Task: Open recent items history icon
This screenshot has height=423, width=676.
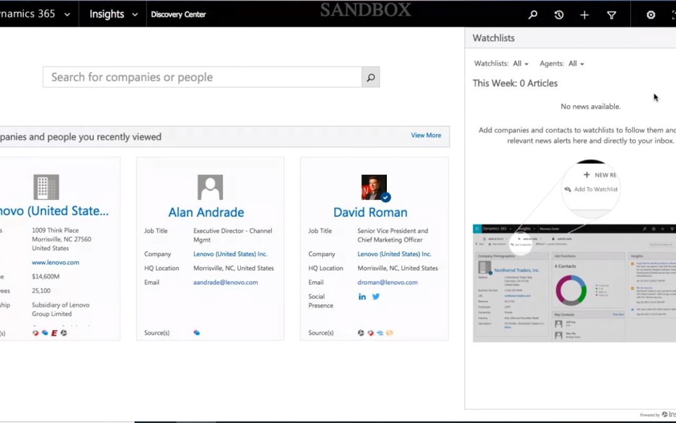Action: point(559,14)
